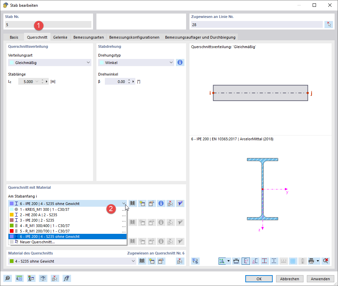338x286 pixels.
Task: Click info icon next to Drehungstyp
Action: [180, 62]
